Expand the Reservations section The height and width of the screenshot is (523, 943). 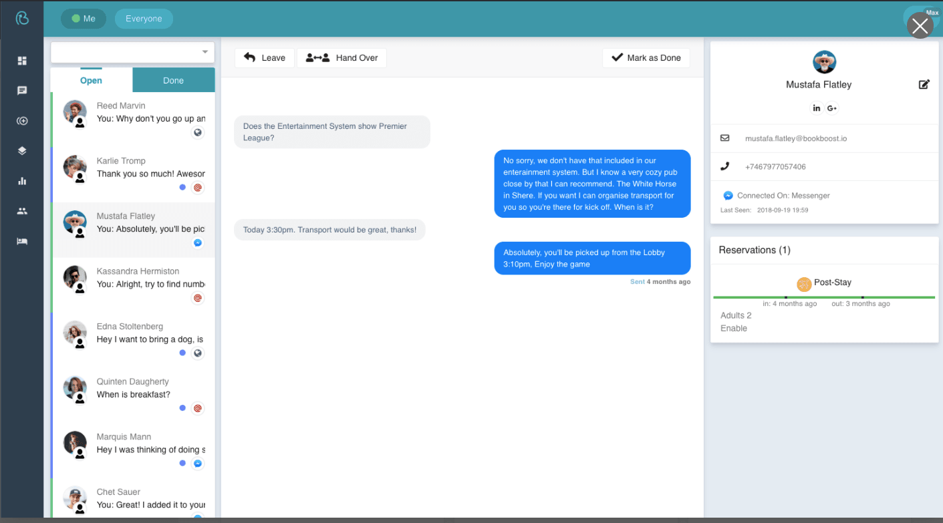(x=754, y=250)
